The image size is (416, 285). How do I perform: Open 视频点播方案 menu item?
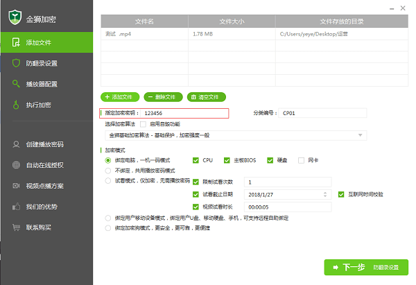pyautogui.click(x=46, y=186)
